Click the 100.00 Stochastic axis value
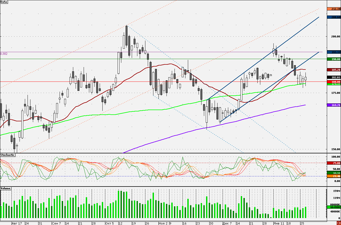Screen dimensions: 341x225 pyautogui.click(x=336, y=157)
